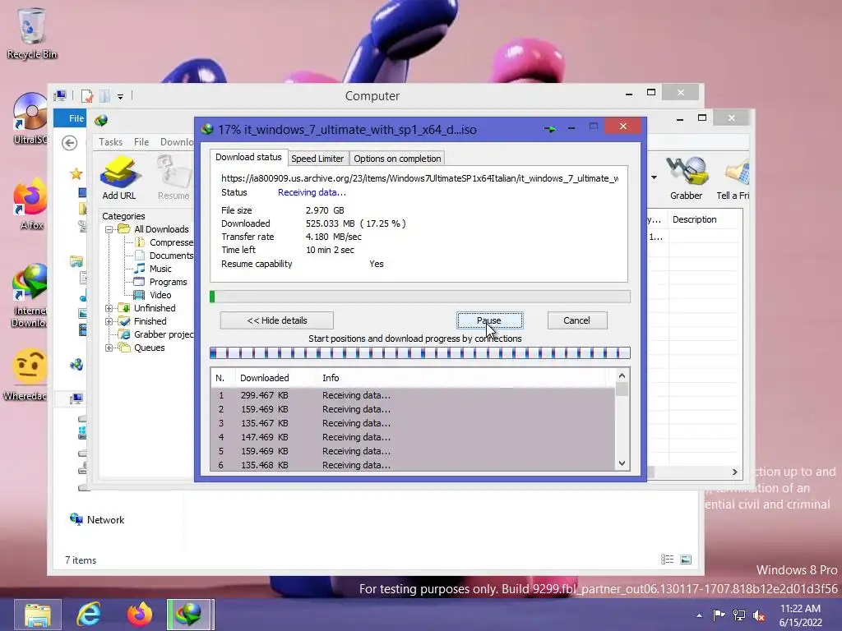Image resolution: width=842 pixels, height=631 pixels.
Task: Click the network tray icon
Action: pos(739,615)
